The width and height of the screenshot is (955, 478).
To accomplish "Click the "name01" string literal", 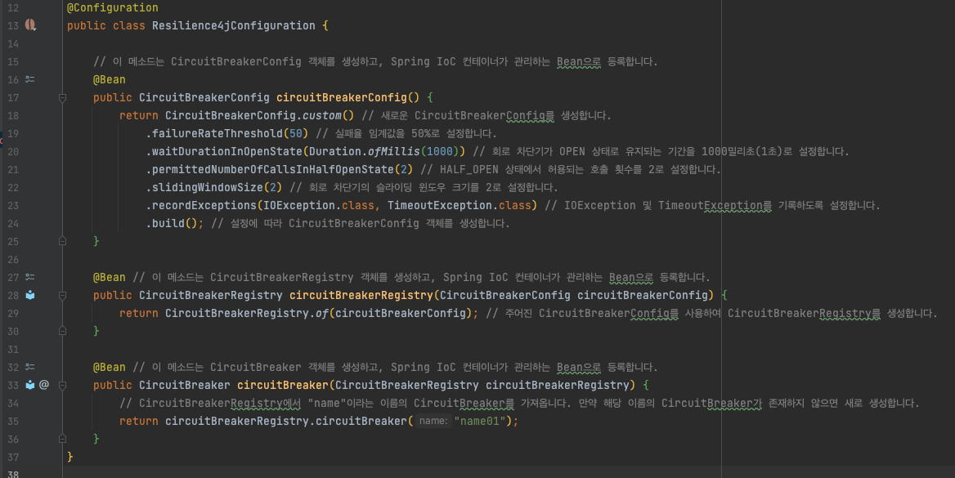I will 479,422.
